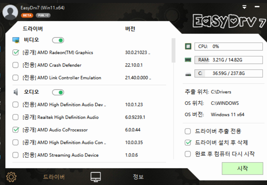Check AMD High Definition Audio Con driver

click(x=16, y=142)
